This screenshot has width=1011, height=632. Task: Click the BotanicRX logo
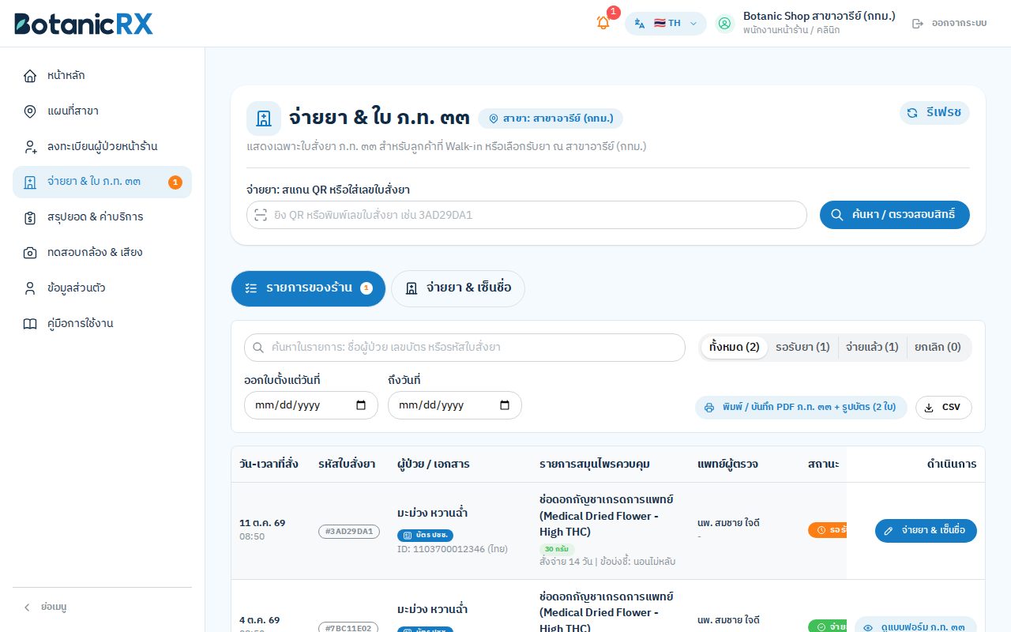84,23
